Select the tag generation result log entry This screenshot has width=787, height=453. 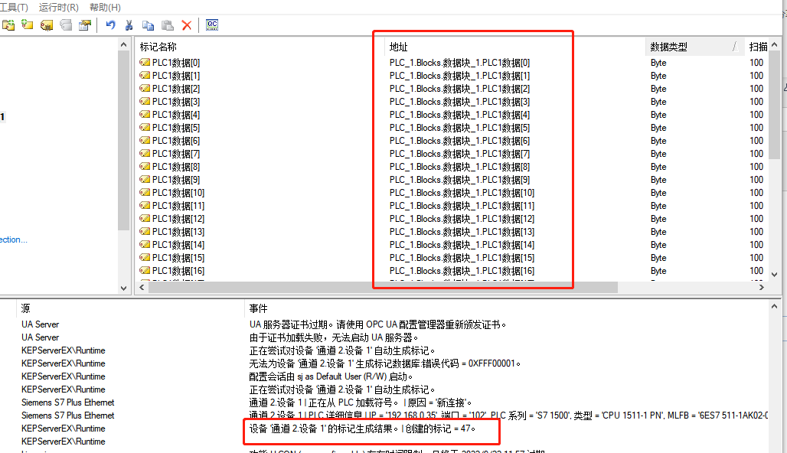point(362,429)
